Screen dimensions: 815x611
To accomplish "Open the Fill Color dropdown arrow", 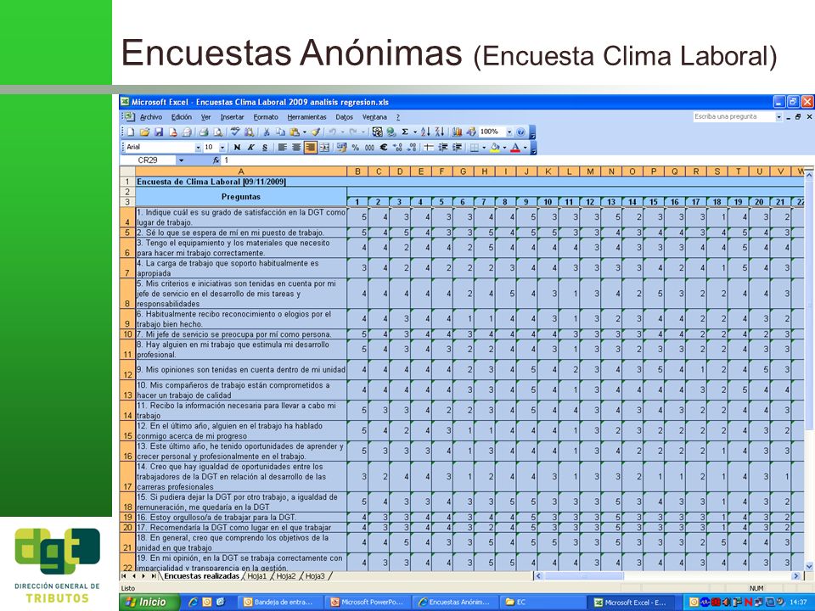I will pos(504,148).
